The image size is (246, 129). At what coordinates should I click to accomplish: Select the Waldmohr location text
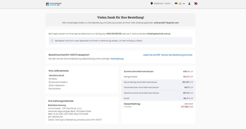point(163,3)
